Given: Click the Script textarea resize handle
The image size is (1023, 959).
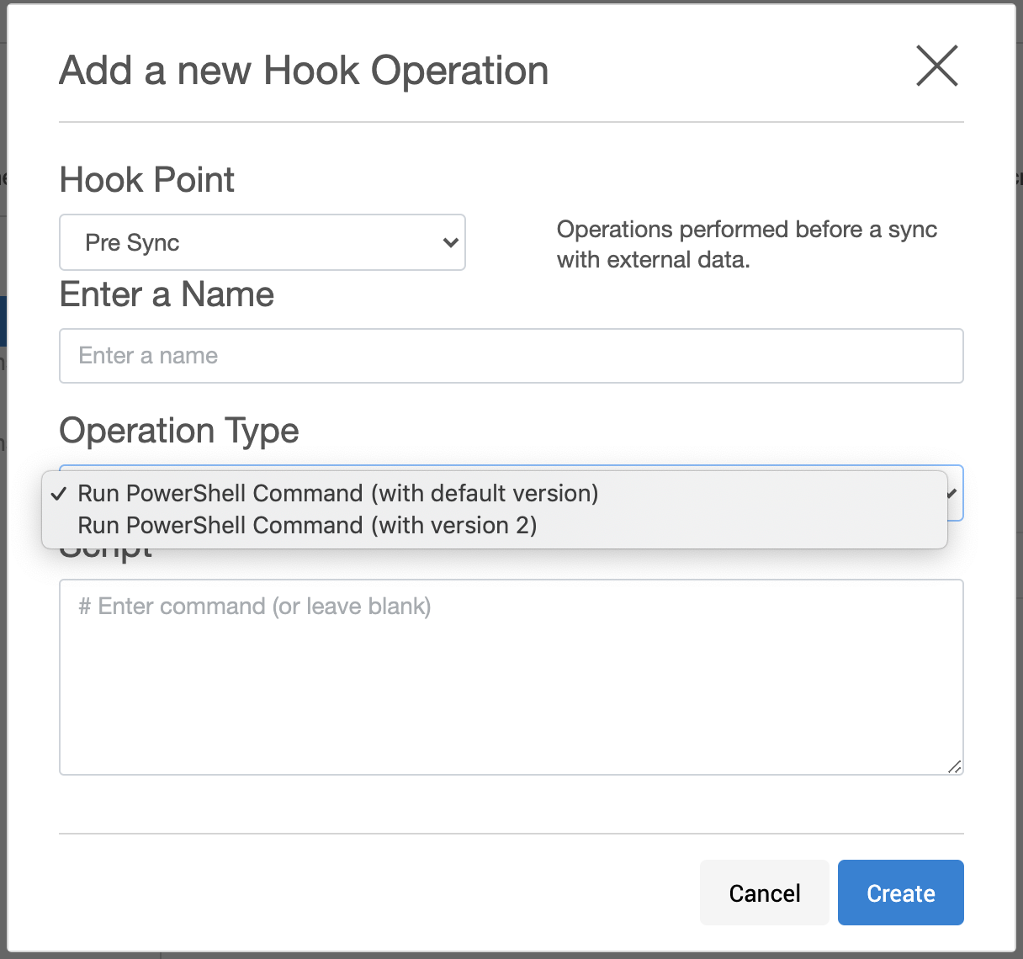Looking at the screenshot, I should 954,766.
